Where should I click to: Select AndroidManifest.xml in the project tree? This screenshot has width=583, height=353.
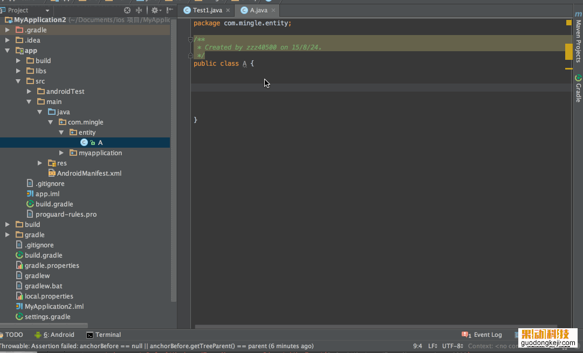(x=89, y=174)
